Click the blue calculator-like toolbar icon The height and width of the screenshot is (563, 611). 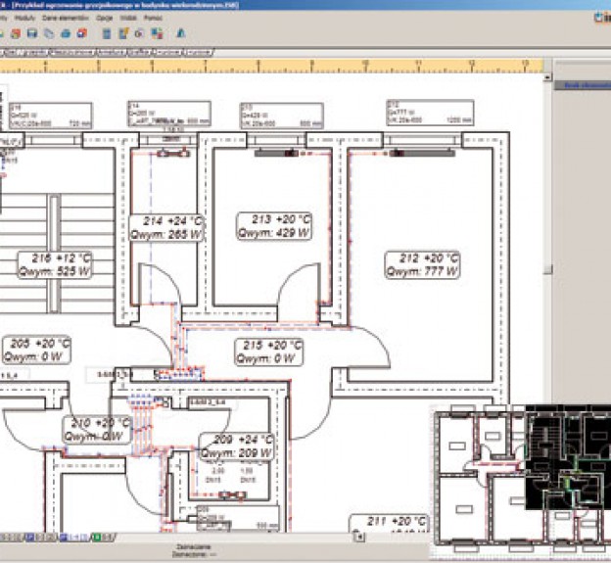tap(106, 33)
